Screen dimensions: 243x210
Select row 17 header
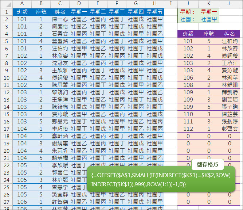click(7, 129)
